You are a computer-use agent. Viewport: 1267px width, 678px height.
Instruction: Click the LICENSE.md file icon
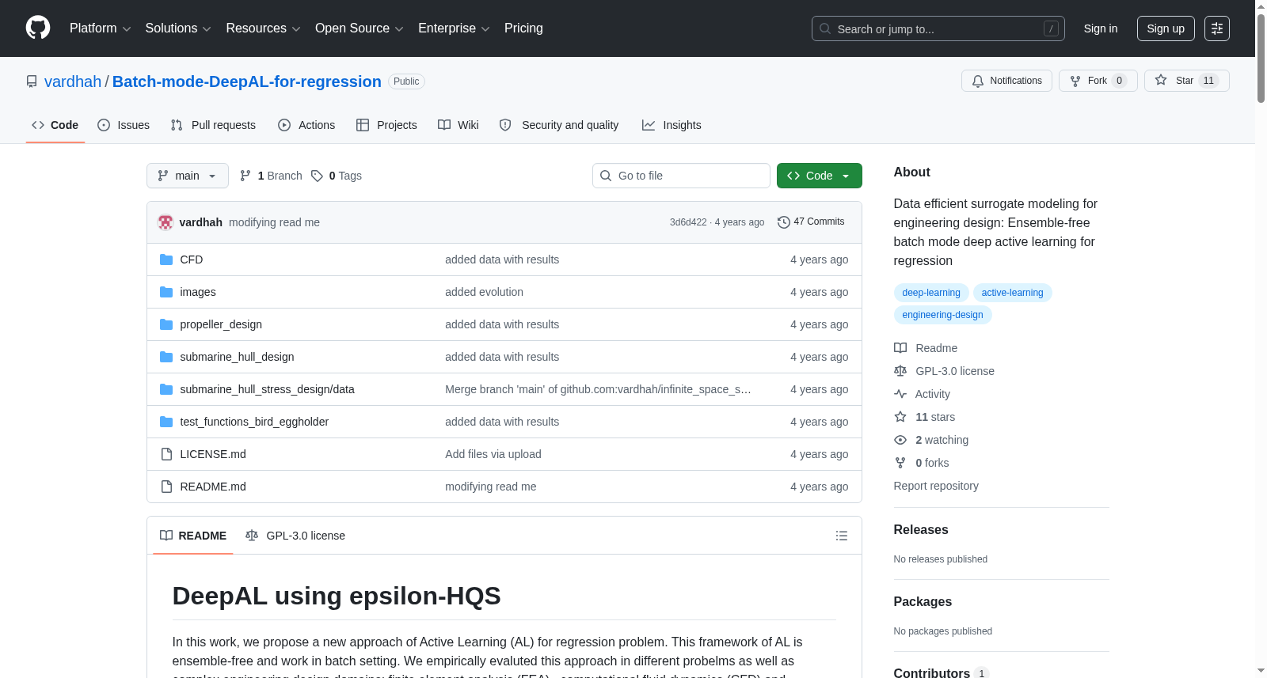(x=166, y=454)
